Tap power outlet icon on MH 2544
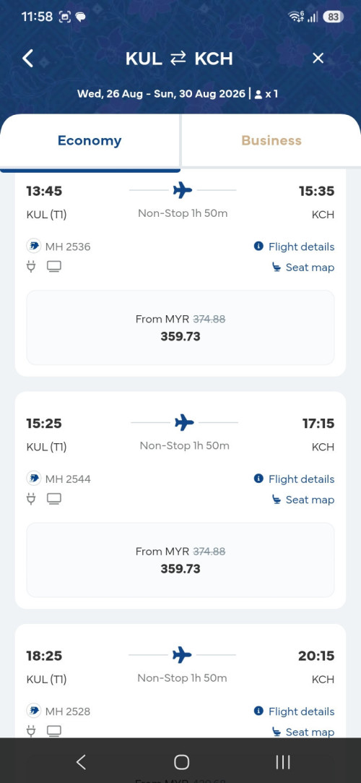Screen dimensions: 361x783 tap(32, 499)
